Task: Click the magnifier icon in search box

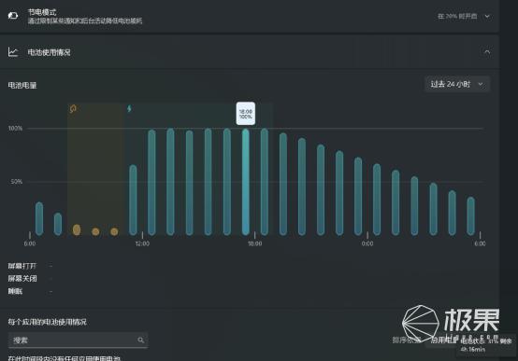Action: point(141,340)
